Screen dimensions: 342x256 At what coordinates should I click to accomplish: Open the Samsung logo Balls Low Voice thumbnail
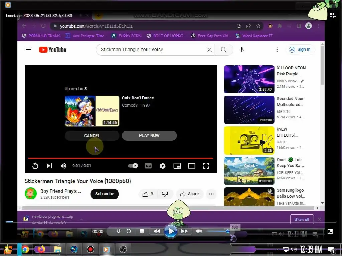249,197
